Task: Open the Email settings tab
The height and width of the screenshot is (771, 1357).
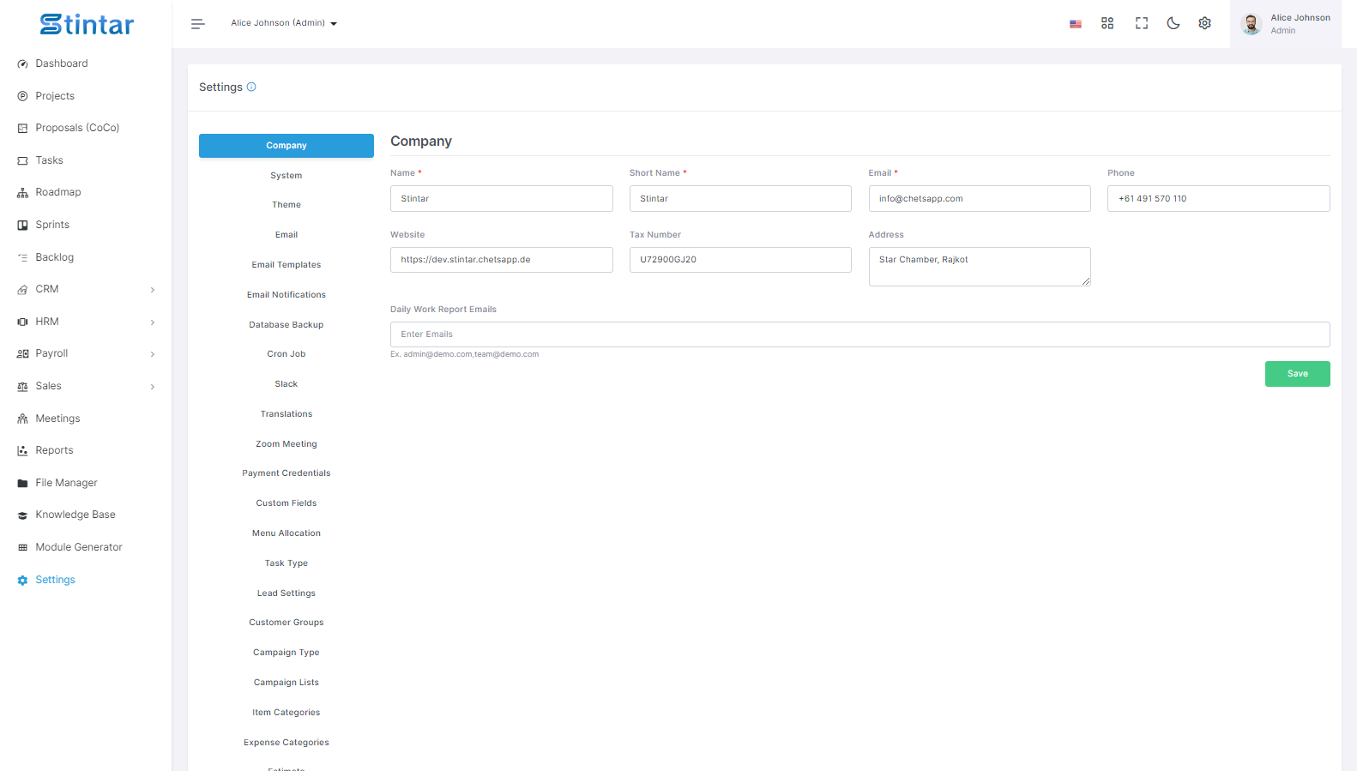Action: [x=286, y=235]
